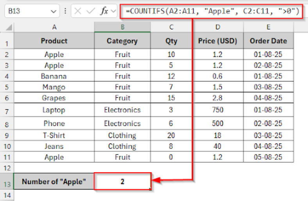Select the result cell B13 showing 2
The height and width of the screenshot is (201, 308).
tap(122, 181)
